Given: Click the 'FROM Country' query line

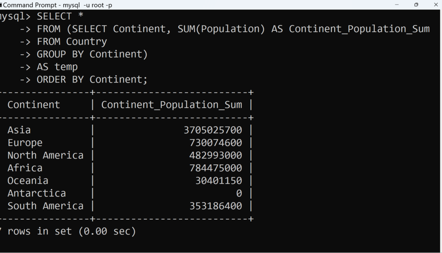Looking at the screenshot, I should point(72,41).
